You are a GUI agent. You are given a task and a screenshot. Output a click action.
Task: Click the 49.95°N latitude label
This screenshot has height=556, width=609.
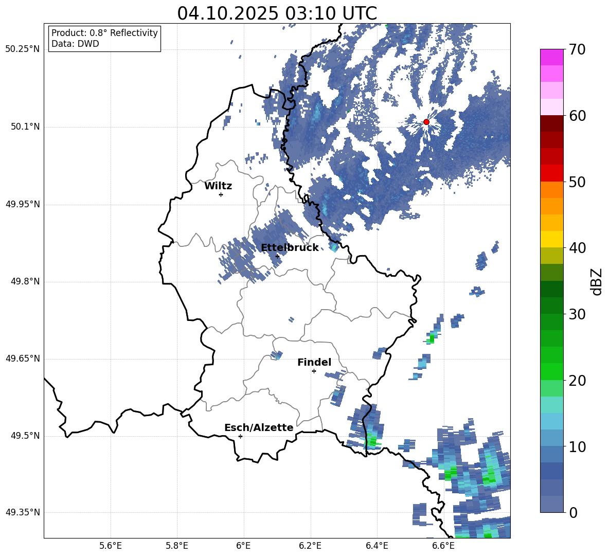tap(23, 204)
